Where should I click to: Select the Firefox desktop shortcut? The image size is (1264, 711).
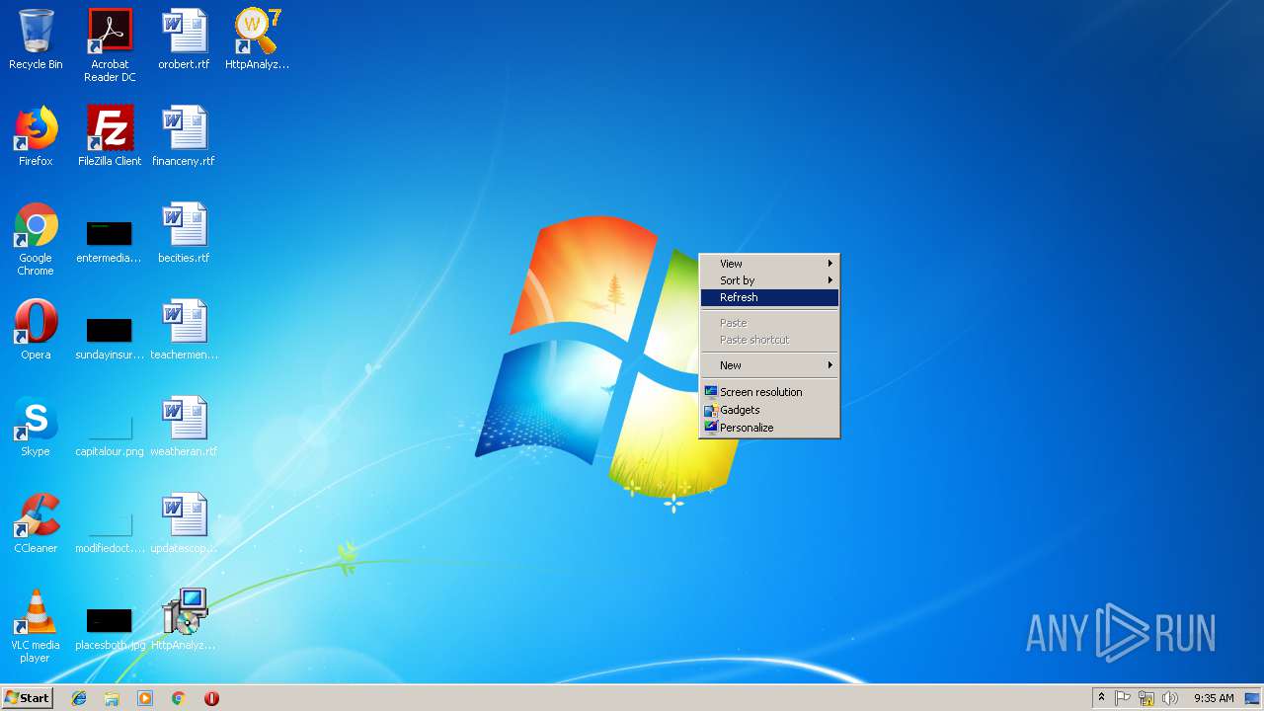tap(36, 136)
